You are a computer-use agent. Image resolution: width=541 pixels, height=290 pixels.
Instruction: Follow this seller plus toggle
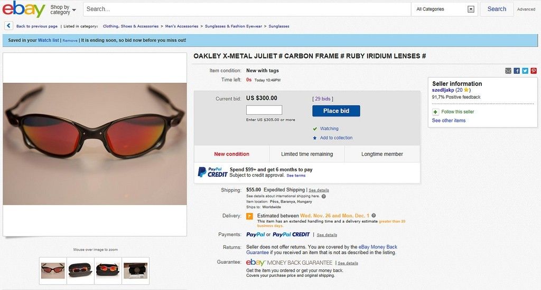pos(435,112)
